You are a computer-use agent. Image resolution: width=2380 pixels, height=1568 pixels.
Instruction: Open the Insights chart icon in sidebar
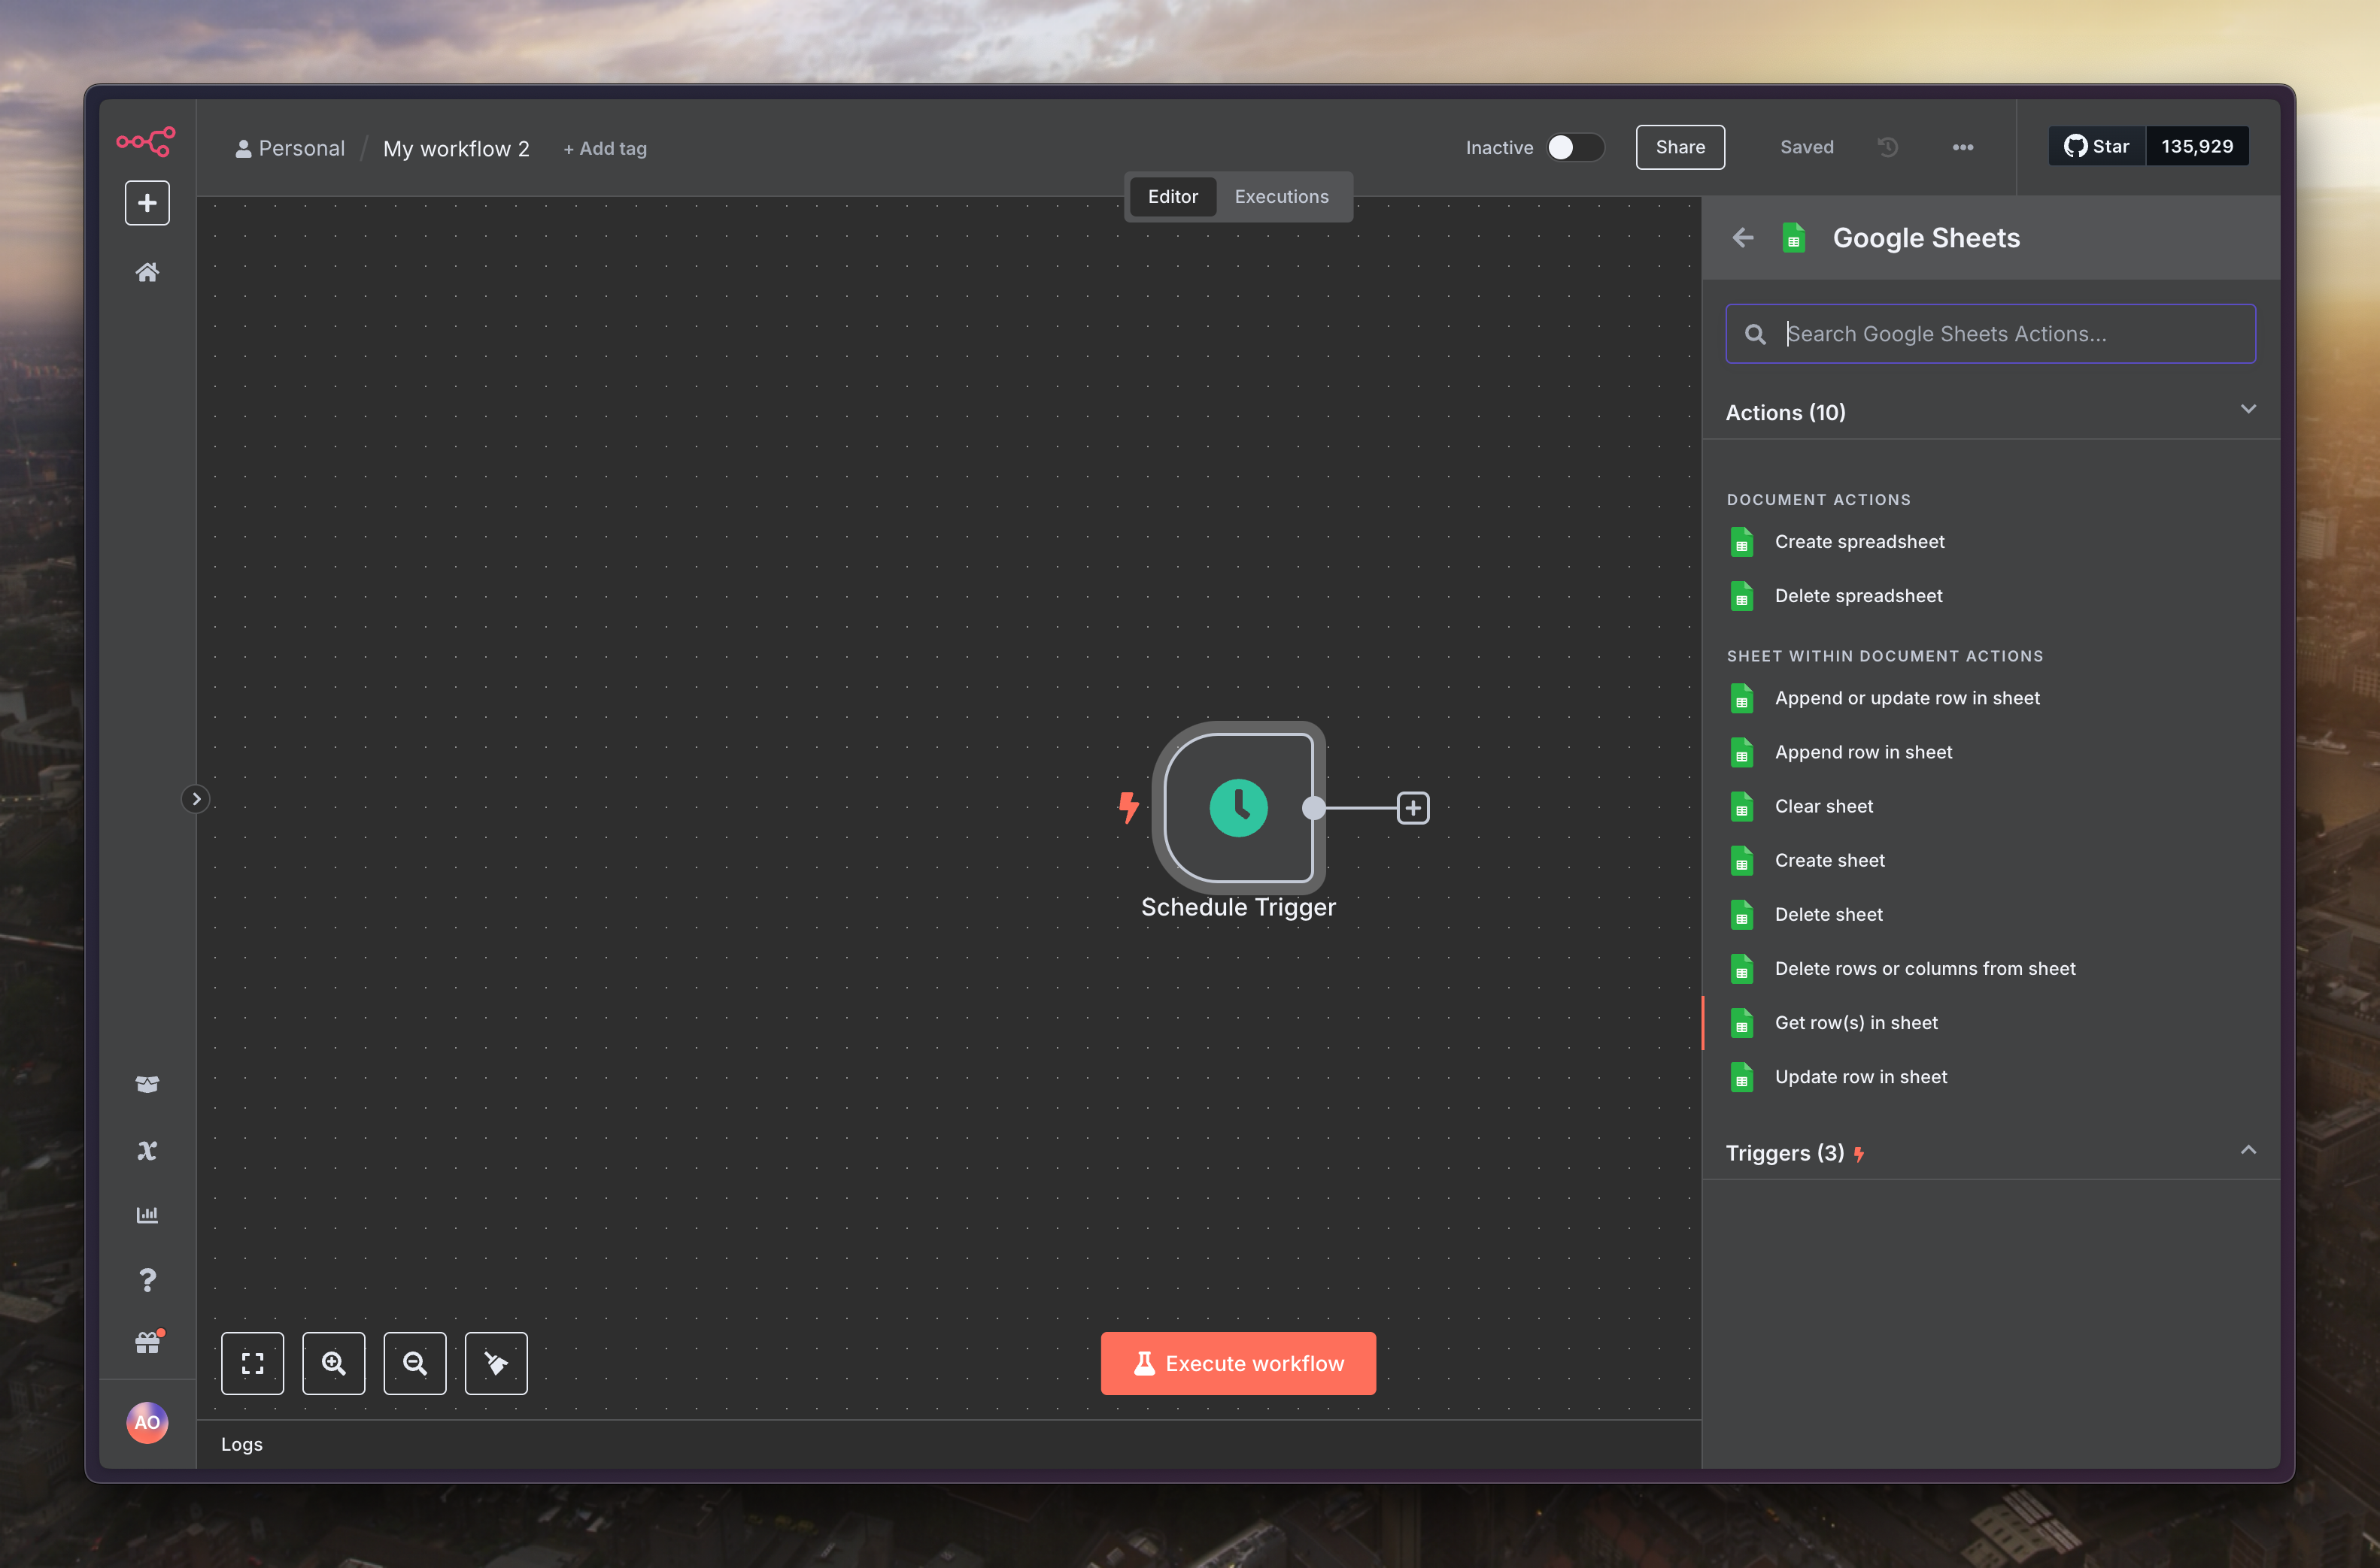[x=147, y=1215]
